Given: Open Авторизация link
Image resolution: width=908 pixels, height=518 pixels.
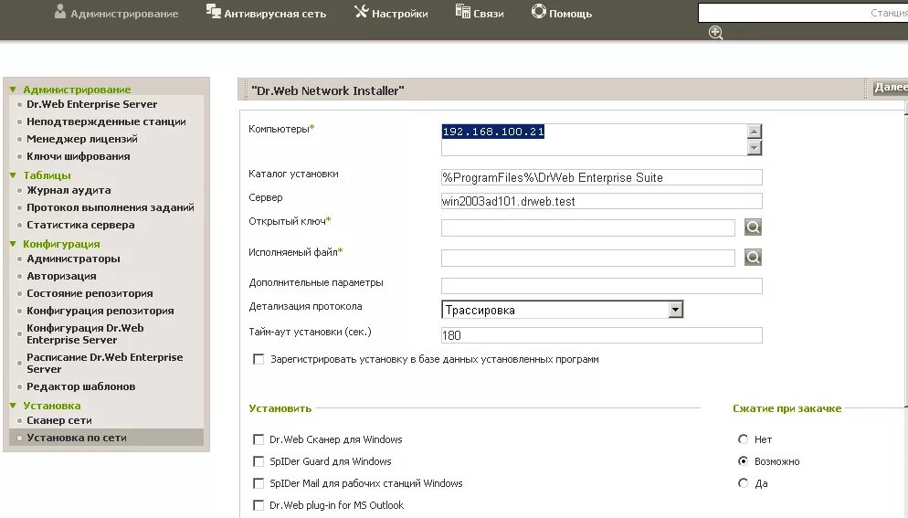Looking at the screenshot, I should point(61,276).
